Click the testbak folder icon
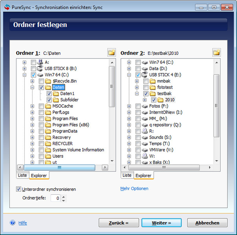Screen dimensions: 237x235 coord(153,94)
